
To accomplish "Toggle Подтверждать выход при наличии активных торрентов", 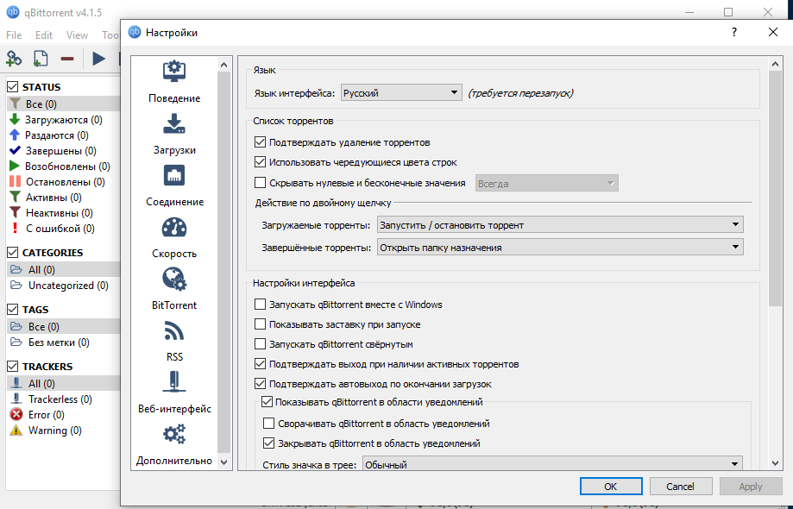I will pyautogui.click(x=260, y=363).
